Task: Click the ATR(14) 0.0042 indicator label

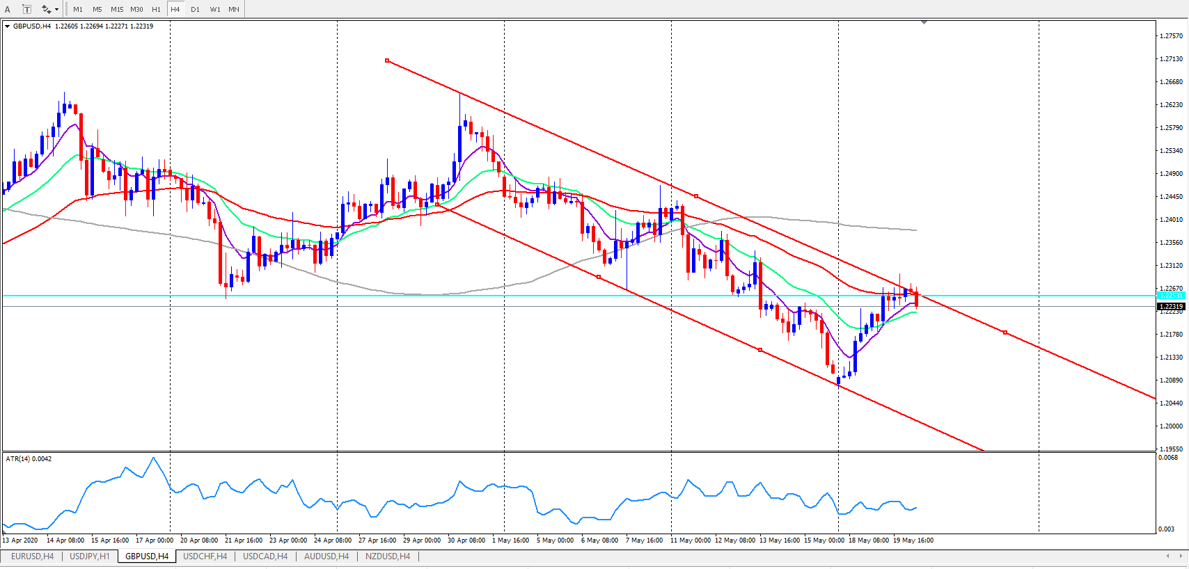Action: [x=29, y=459]
